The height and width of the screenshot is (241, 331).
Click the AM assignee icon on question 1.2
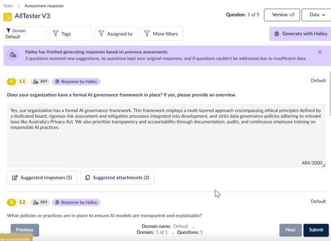click(40, 202)
